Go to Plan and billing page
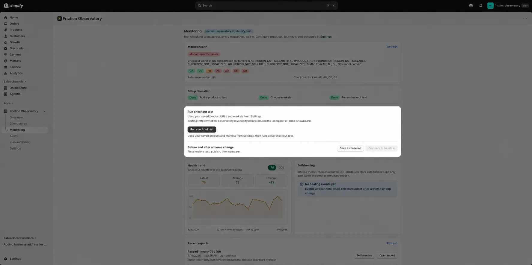This screenshot has height=265, width=532. pyautogui.click(x=20, y=142)
